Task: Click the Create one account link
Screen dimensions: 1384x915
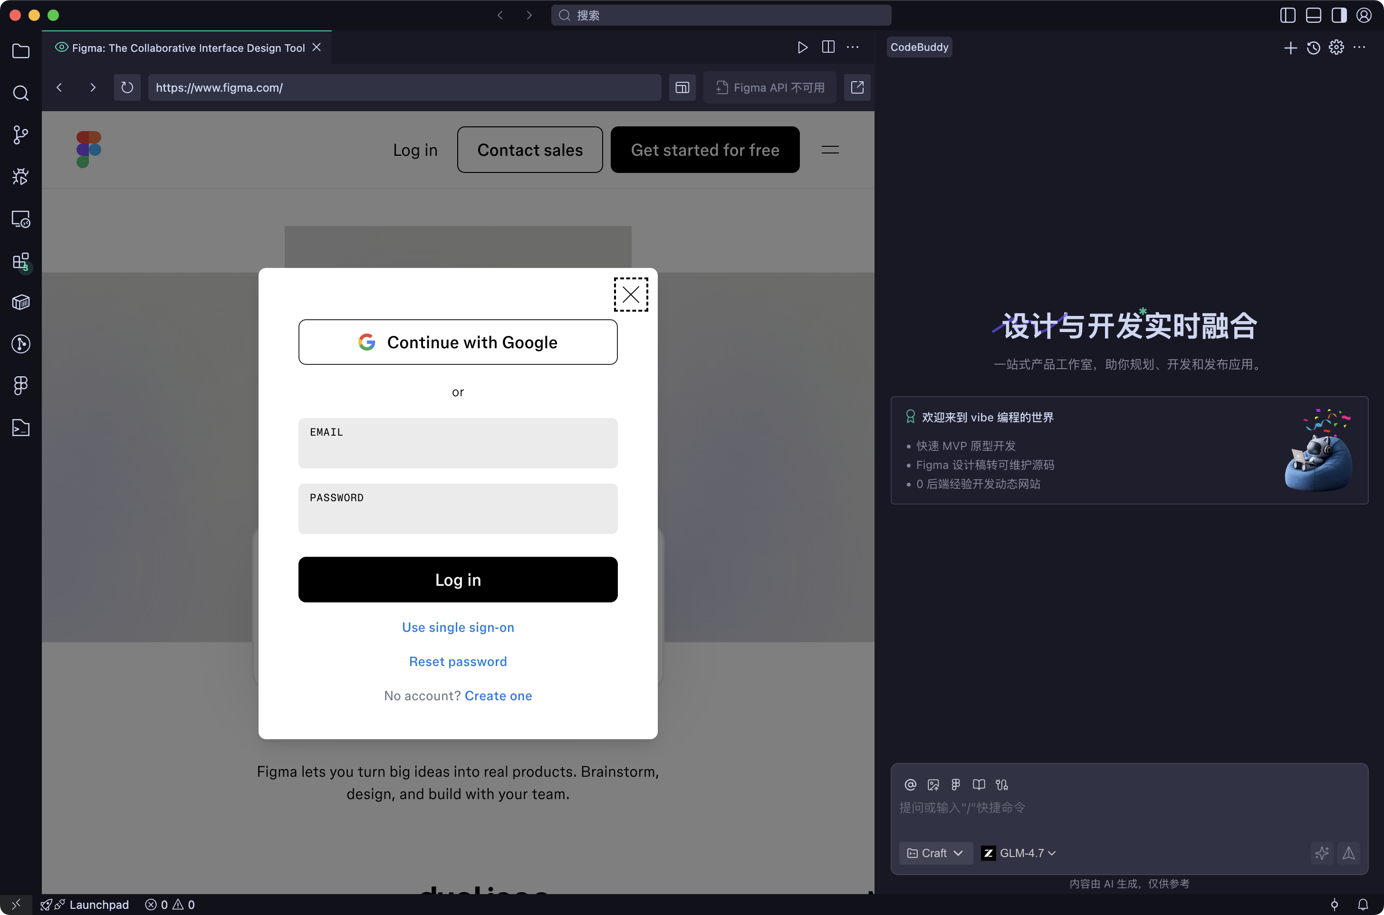Action: click(x=498, y=696)
